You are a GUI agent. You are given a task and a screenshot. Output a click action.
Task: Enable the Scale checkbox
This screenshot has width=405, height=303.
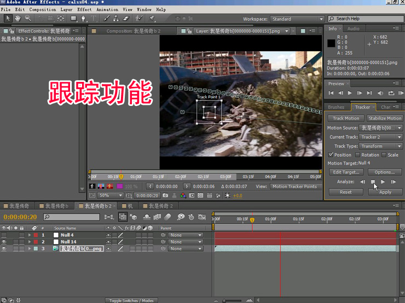pyautogui.click(x=384, y=155)
